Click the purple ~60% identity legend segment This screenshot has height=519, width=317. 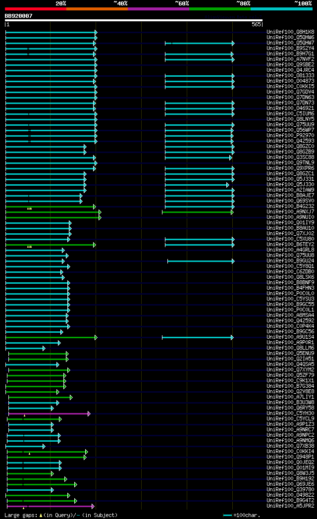(x=158, y=9)
